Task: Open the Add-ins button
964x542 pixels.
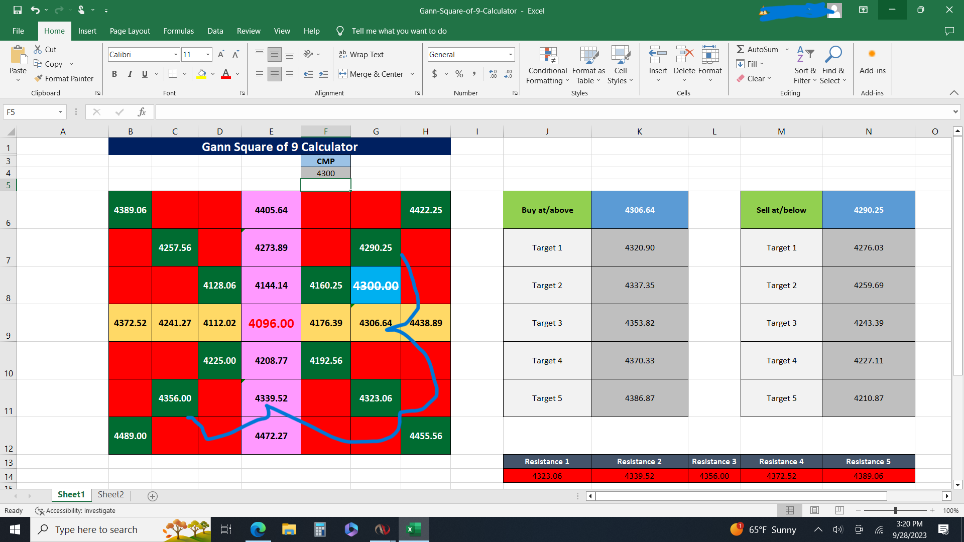Action: [873, 60]
